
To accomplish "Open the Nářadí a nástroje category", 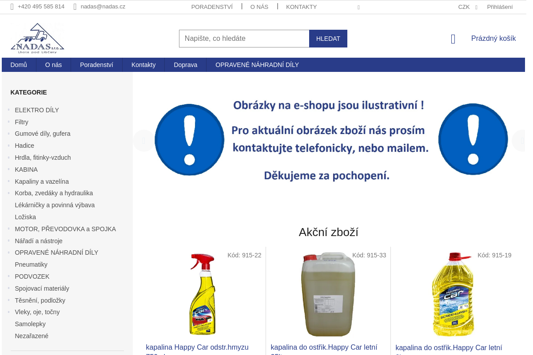I will tap(39, 241).
